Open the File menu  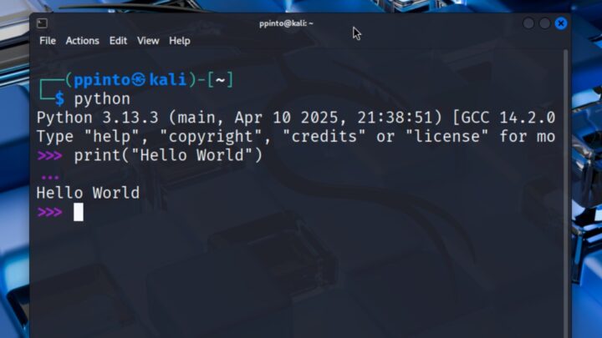48,41
